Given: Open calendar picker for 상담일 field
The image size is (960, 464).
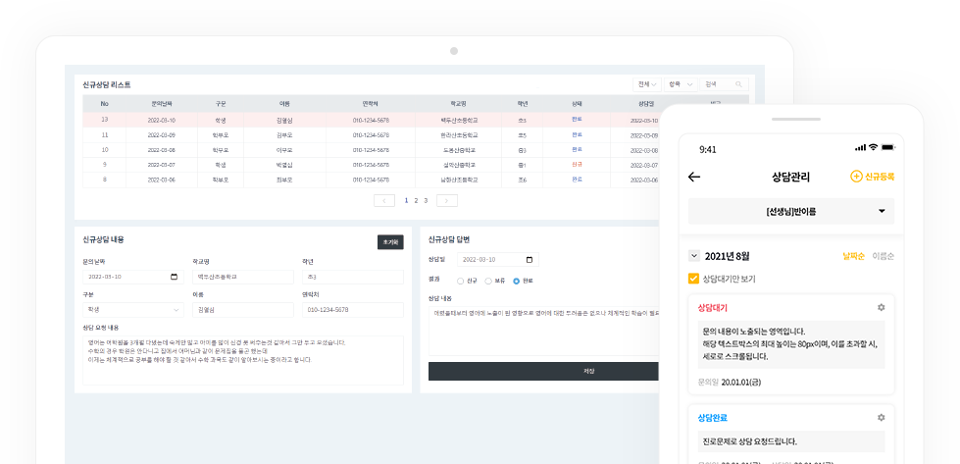Looking at the screenshot, I should 529,260.
